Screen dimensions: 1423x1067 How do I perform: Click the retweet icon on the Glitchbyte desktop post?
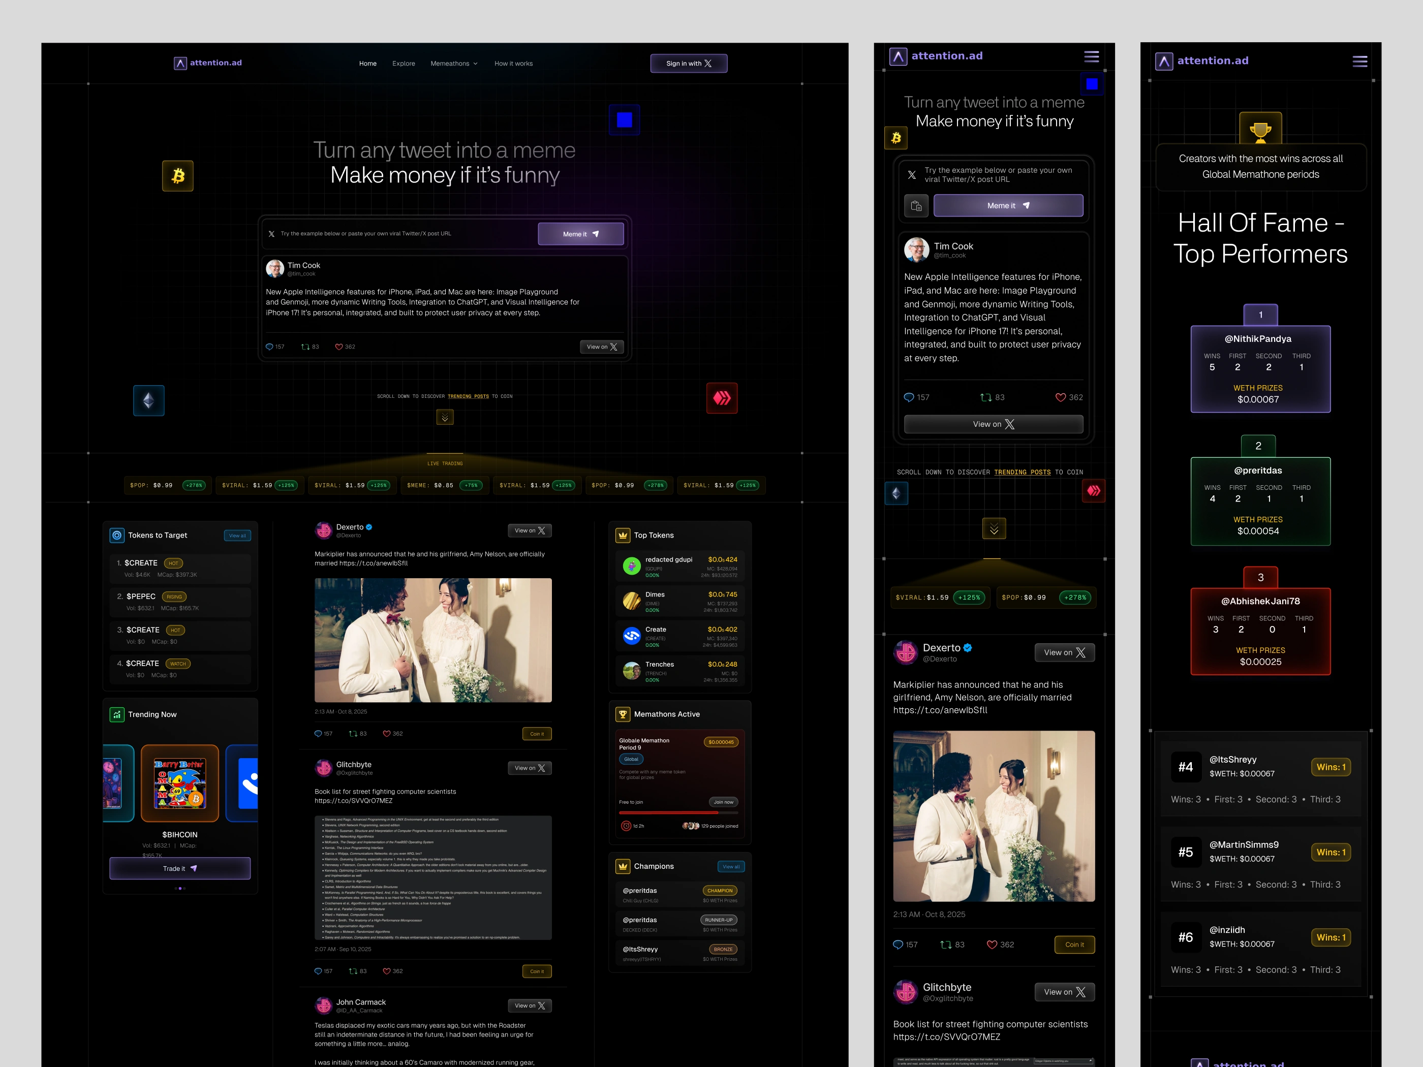pyautogui.click(x=353, y=971)
